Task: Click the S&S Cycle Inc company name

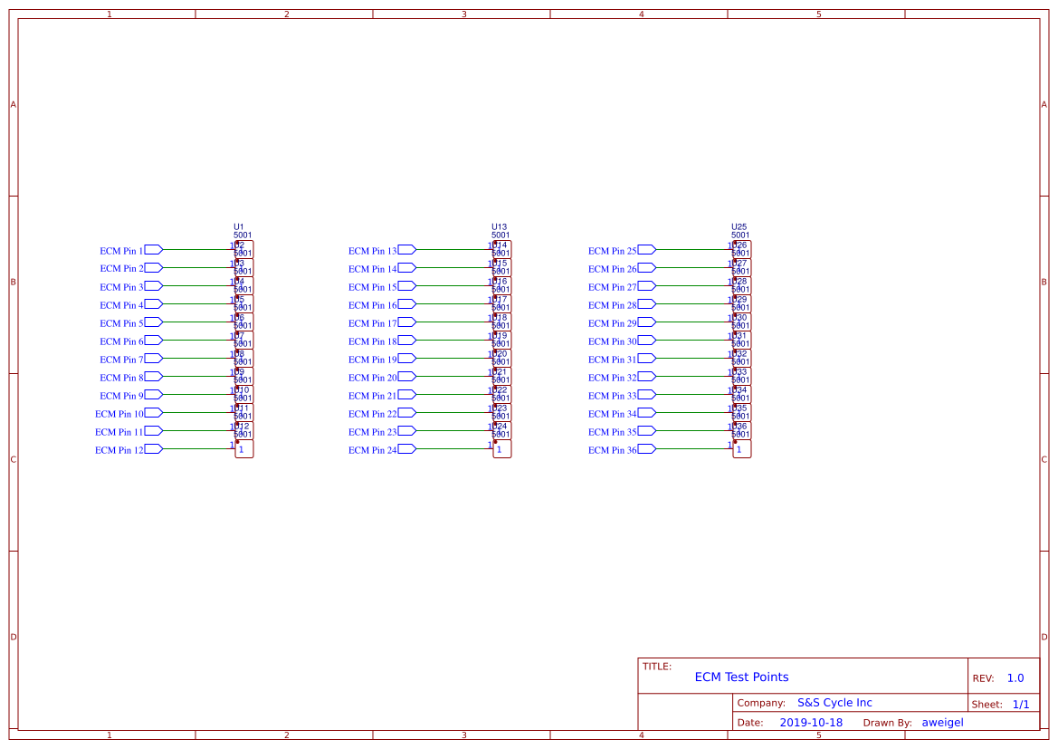Action: click(x=834, y=702)
